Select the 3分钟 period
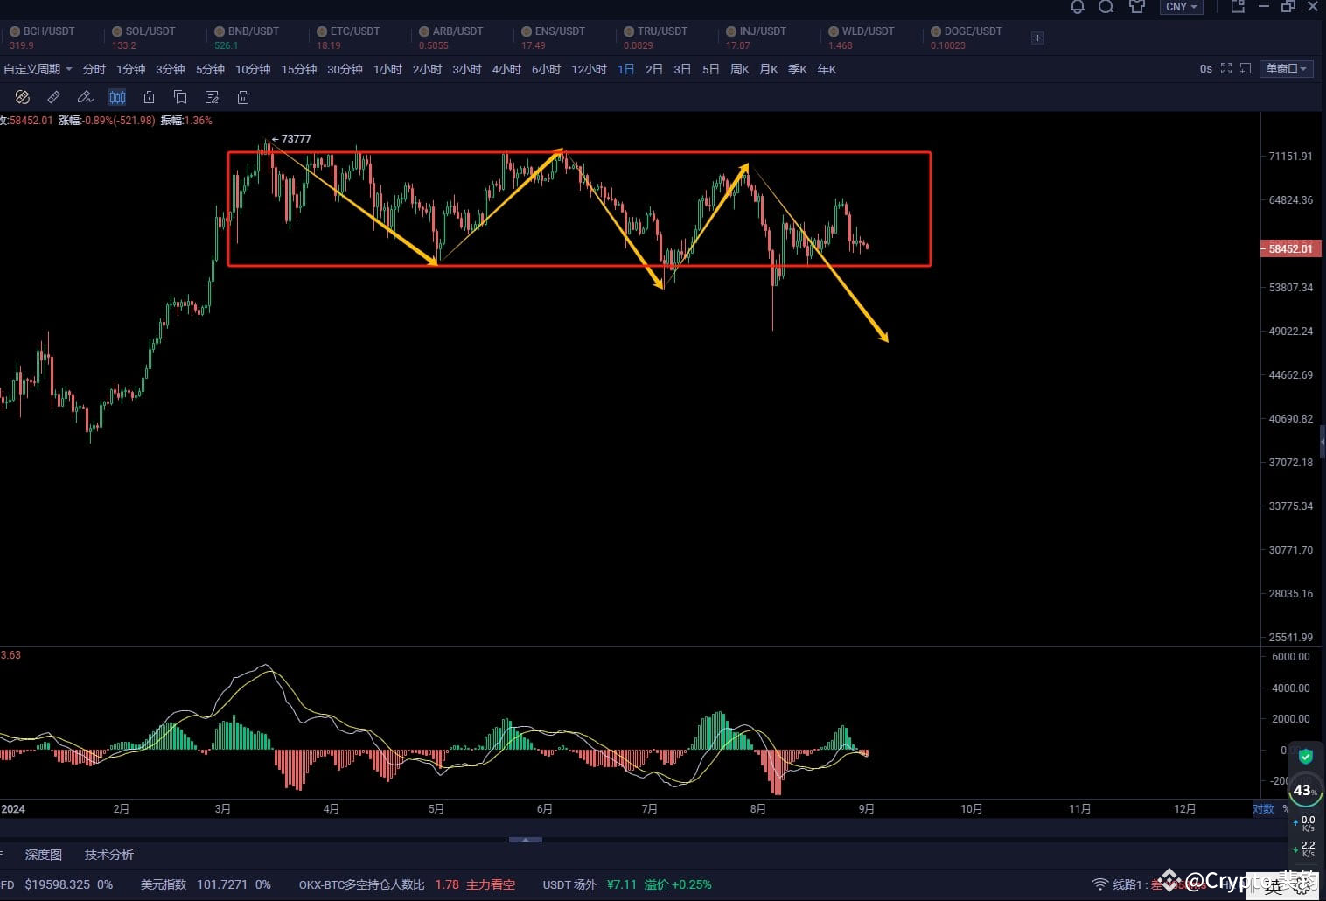This screenshot has width=1326, height=901. [x=170, y=69]
